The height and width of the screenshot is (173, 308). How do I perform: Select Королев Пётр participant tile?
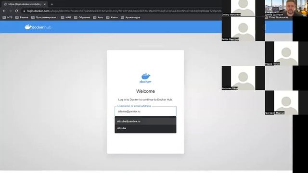point(243,78)
